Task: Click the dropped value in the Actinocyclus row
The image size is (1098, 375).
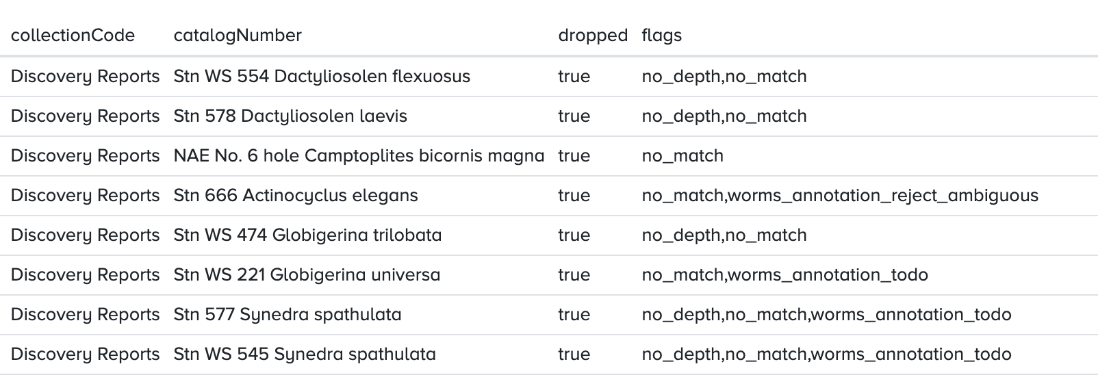Action: (x=574, y=195)
